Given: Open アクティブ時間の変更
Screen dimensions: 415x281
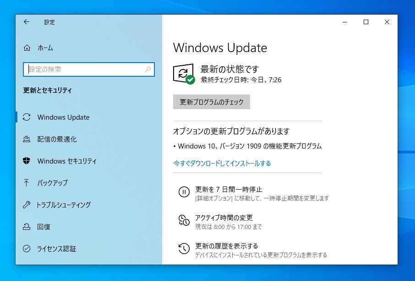Looking at the screenshot, I should point(224,217).
